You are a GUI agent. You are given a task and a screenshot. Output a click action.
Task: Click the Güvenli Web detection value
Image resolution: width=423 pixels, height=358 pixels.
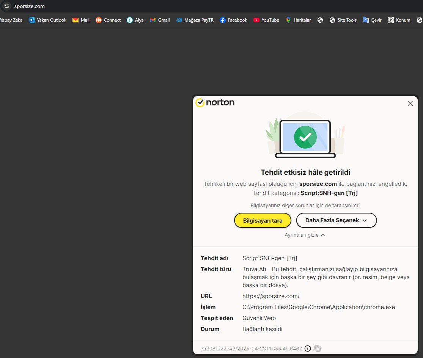coord(259,318)
